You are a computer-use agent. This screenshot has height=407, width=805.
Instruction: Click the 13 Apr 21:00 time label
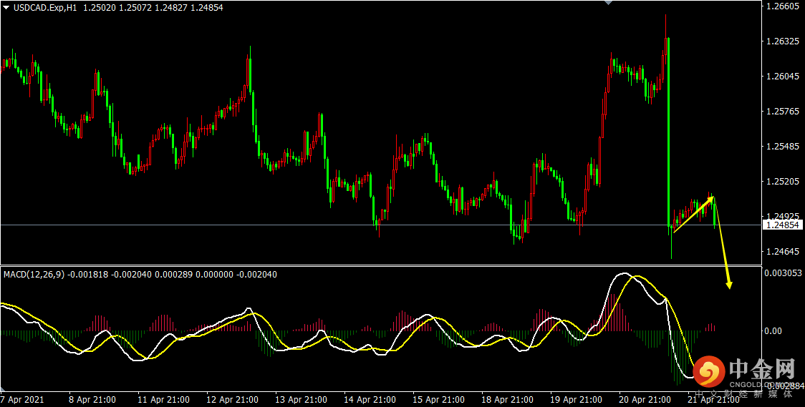[300, 399]
